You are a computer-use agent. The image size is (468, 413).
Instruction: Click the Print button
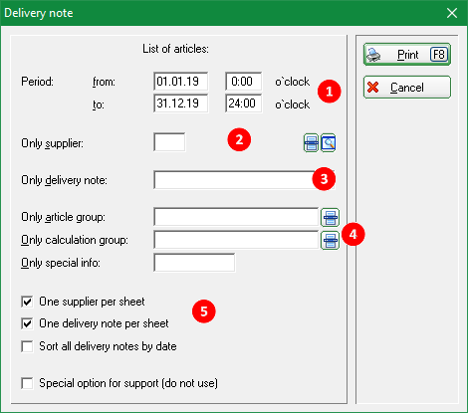pyautogui.click(x=407, y=55)
